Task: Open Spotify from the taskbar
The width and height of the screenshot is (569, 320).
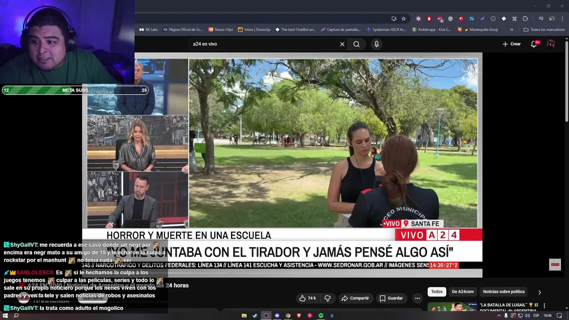Action: 321,316
